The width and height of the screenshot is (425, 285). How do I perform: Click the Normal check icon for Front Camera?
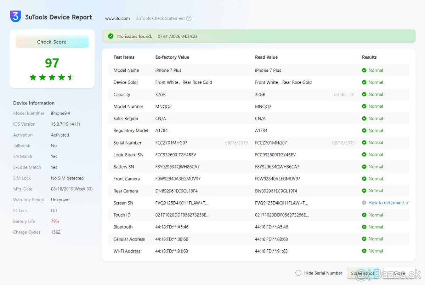[364, 179]
